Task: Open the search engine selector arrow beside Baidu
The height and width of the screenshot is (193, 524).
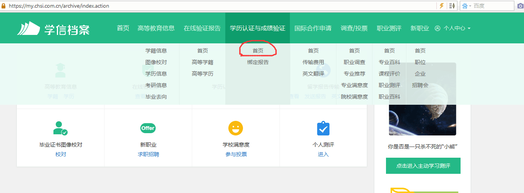Action: tap(470, 6)
